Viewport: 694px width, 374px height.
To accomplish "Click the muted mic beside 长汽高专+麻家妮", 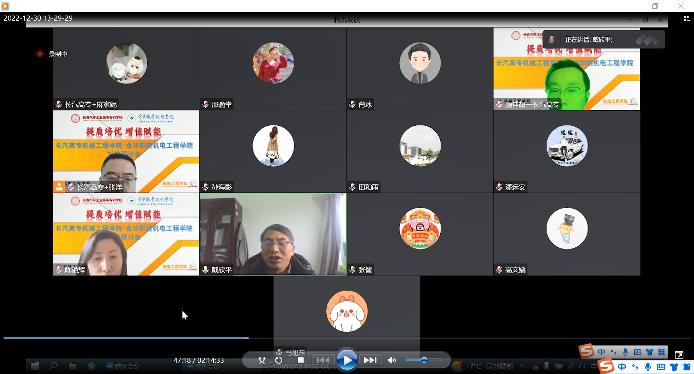I will tap(59, 105).
